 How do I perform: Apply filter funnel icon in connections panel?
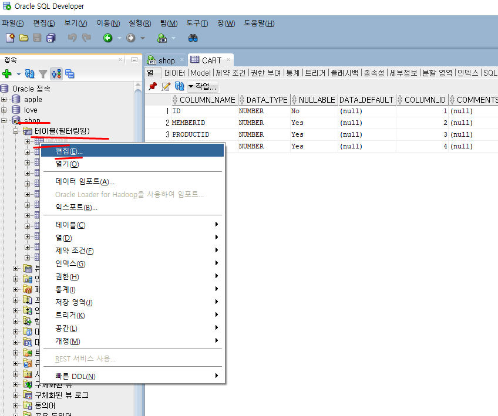coord(43,74)
